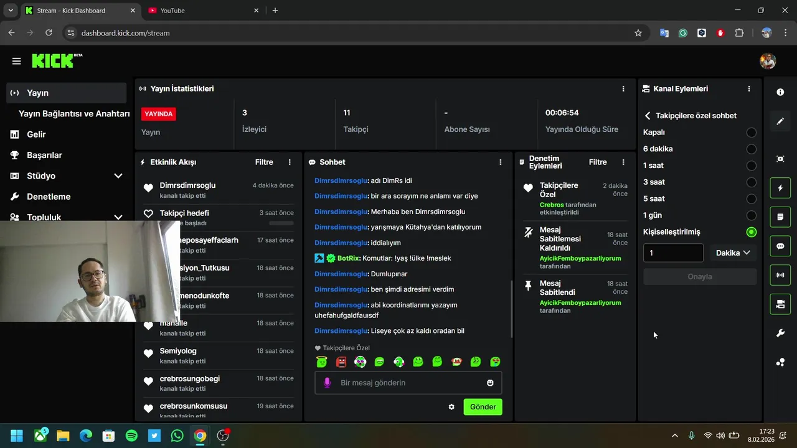
Task: Open WhatsApp from the taskbar
Action: (x=177, y=436)
